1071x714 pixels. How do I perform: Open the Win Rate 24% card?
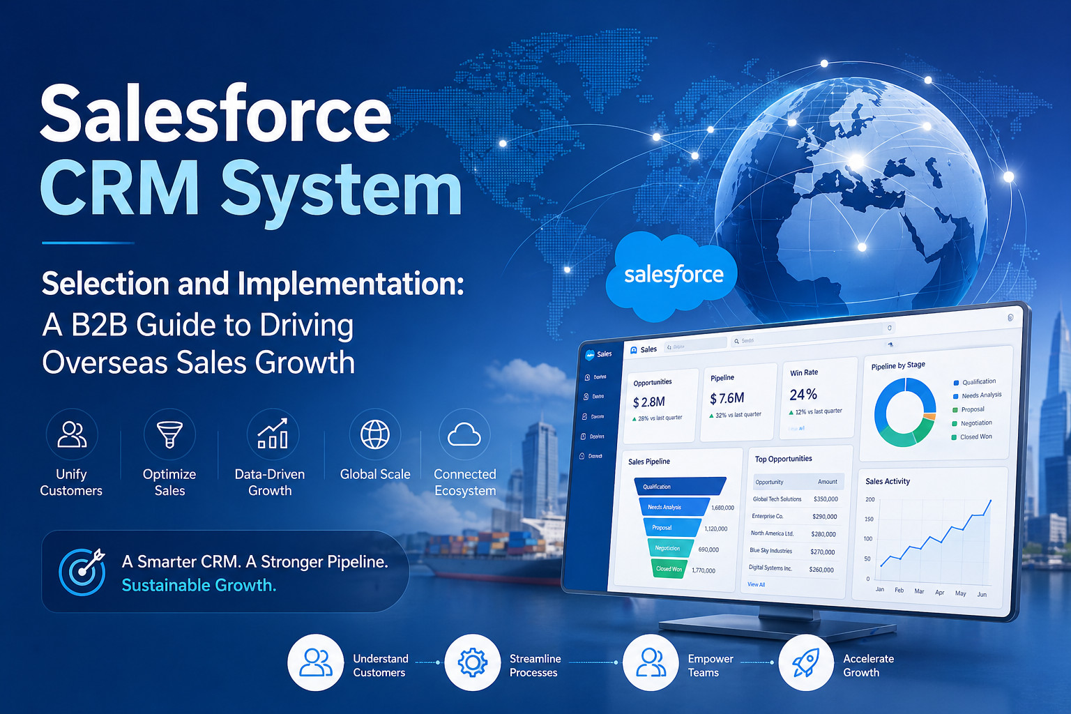[x=819, y=397]
